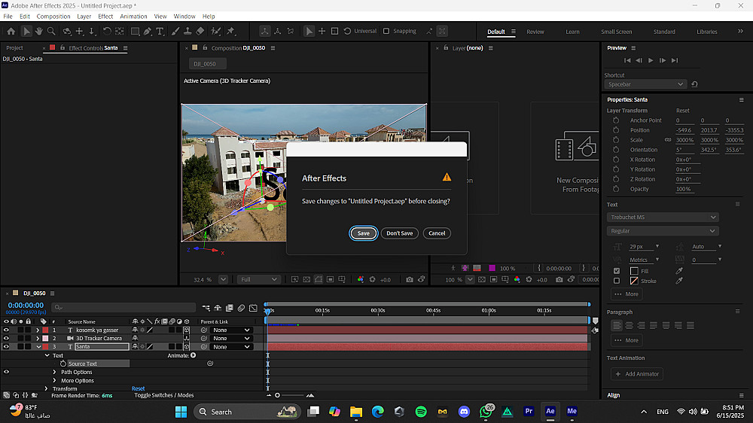Image resolution: width=753 pixels, height=423 pixels.
Task: Open the Trebuchet MS font dropdown
Action: [663, 218]
